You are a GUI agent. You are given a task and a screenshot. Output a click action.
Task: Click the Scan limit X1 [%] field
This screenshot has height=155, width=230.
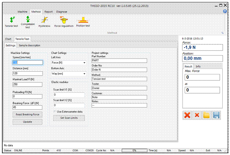click(x=69, y=95)
